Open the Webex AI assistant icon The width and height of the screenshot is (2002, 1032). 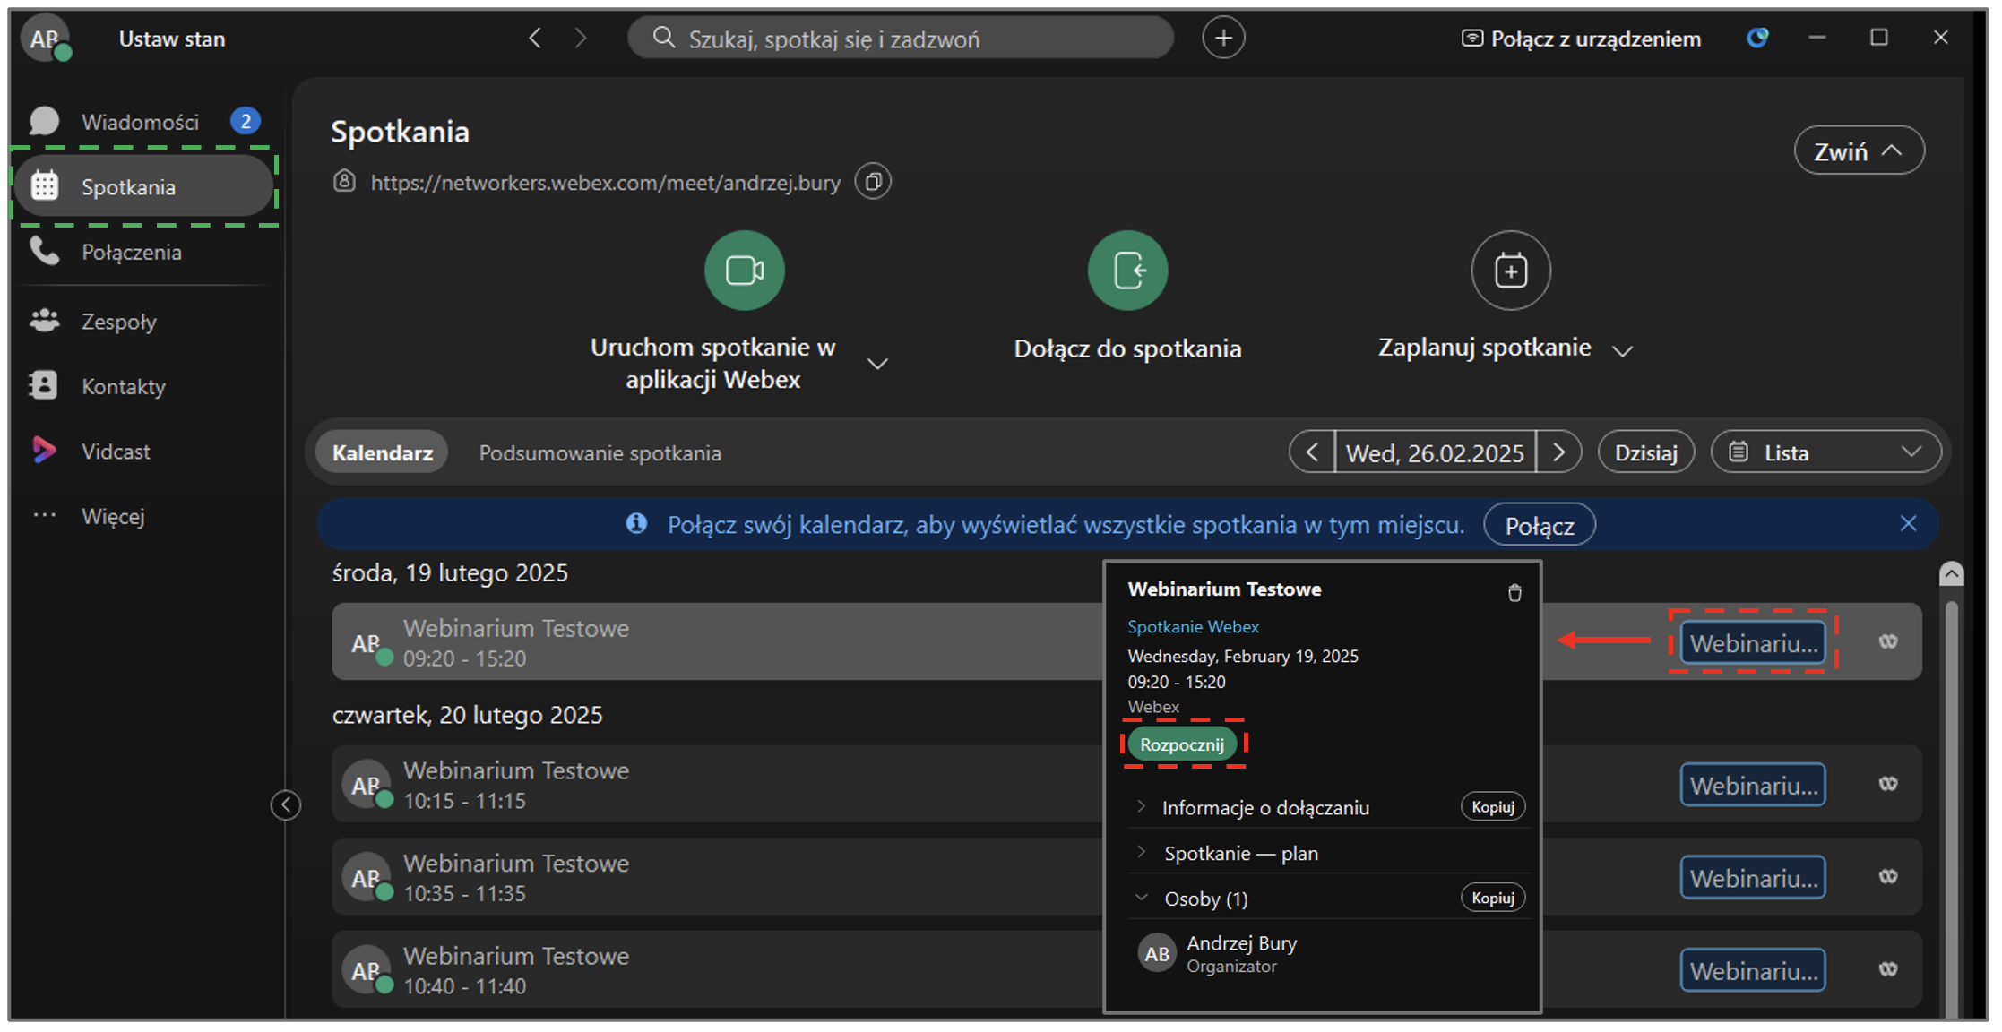click(1757, 38)
